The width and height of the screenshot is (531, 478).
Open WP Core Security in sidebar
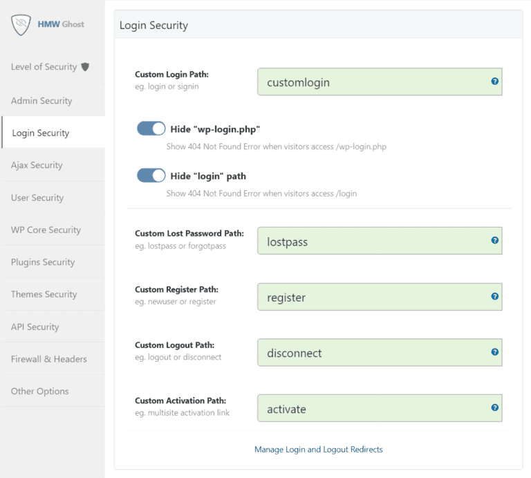(46, 230)
